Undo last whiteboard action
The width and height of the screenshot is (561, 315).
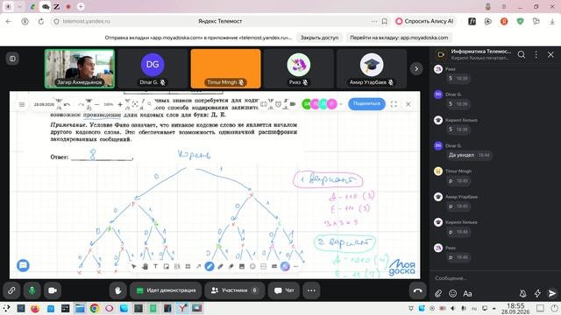coord(67,105)
